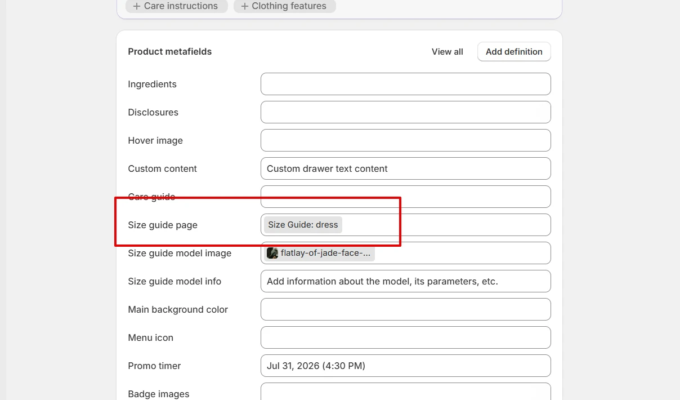Image resolution: width=680 pixels, height=400 pixels.
Task: Click the Main background color label
Action: (178, 309)
